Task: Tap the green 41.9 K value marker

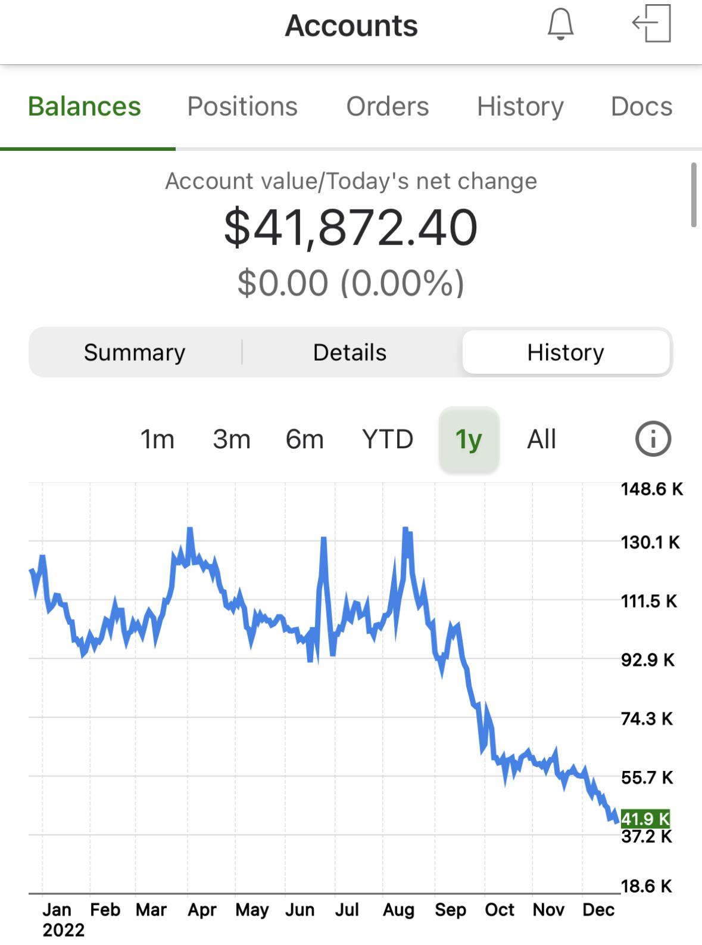Action: point(645,819)
